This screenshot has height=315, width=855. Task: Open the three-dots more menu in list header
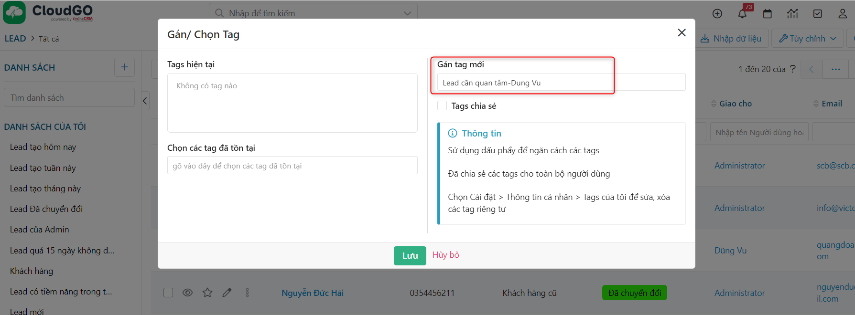835,69
